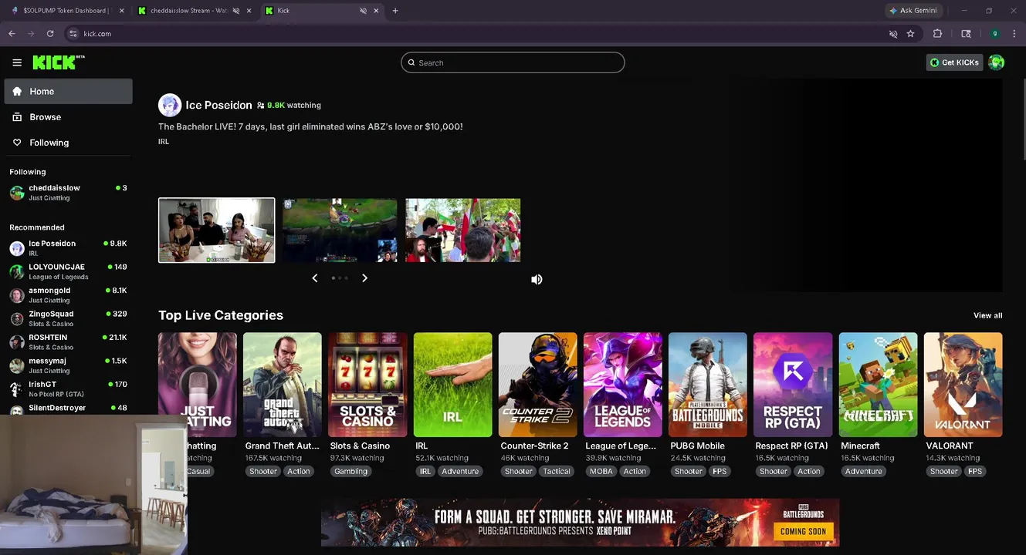Close the SOLPUMP Token Dashboard tab

click(x=121, y=11)
